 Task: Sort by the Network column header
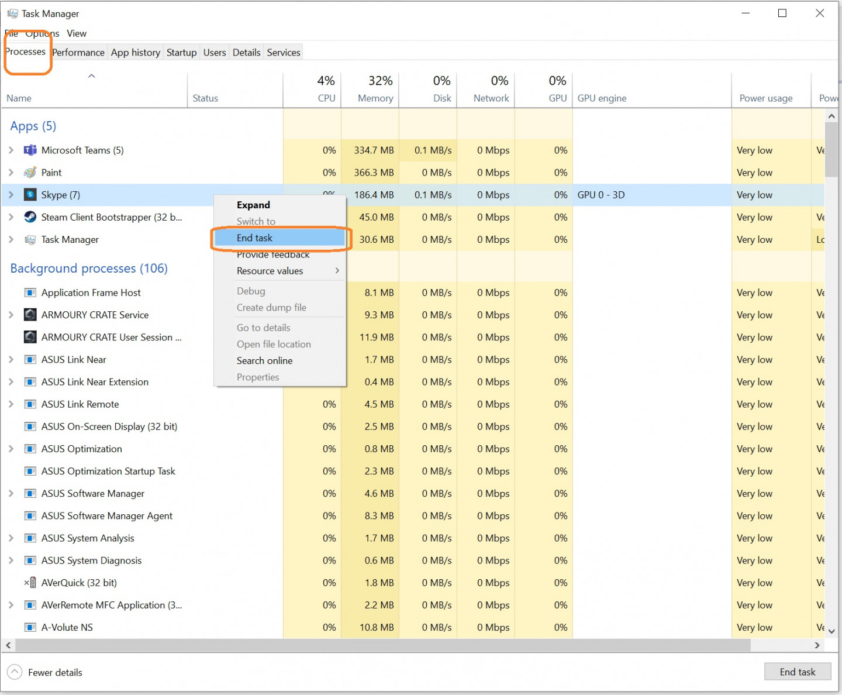(486, 90)
